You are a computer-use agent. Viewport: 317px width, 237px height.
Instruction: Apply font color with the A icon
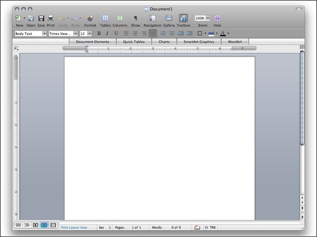click(223, 34)
